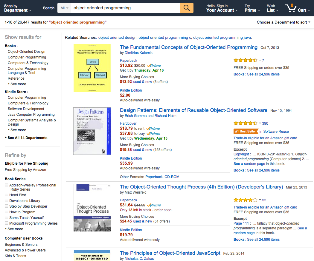The width and height of the screenshot is (314, 261).
Task: Open Design Patterns book title link
Action: tap(193, 110)
